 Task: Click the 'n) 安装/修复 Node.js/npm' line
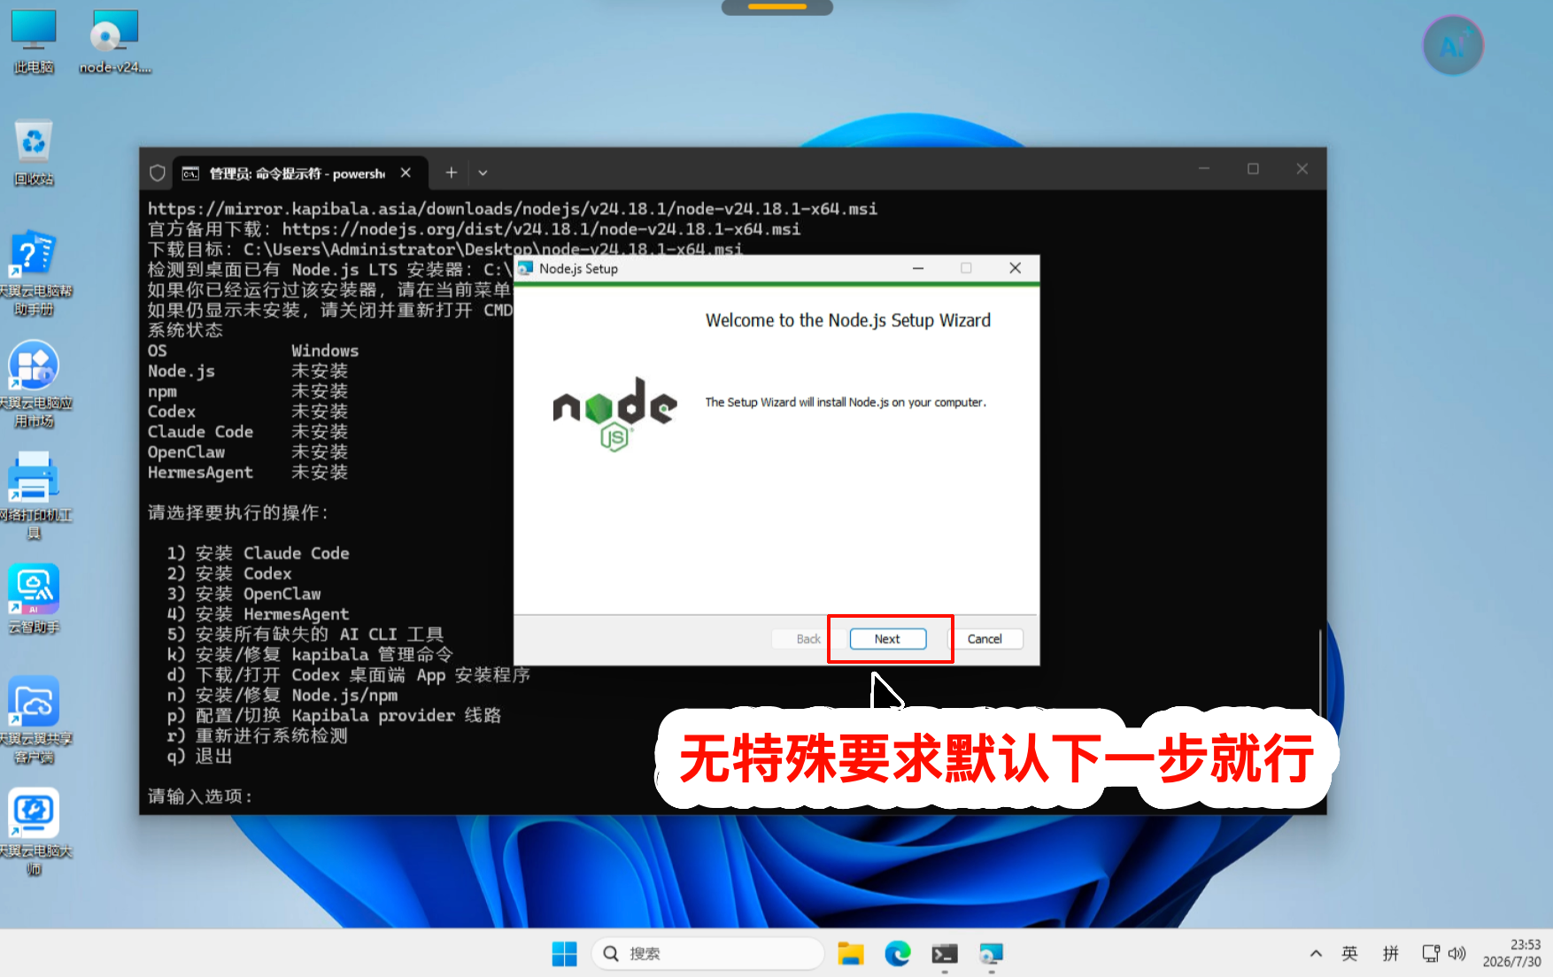(282, 696)
